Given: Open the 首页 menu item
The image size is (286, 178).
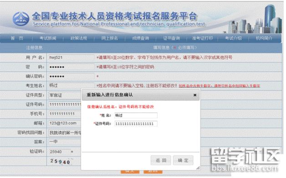Looking at the screenshot, I should [17, 38].
